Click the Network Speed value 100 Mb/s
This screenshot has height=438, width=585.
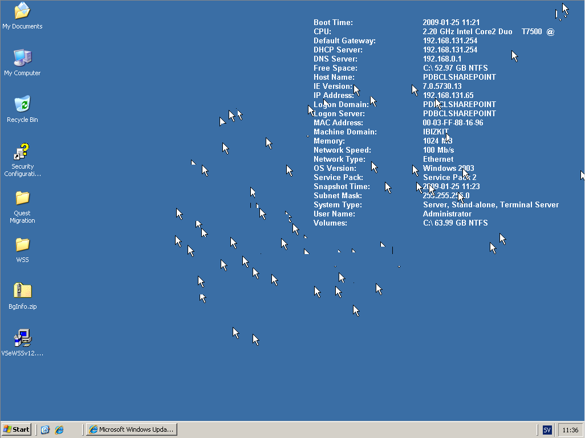point(438,150)
